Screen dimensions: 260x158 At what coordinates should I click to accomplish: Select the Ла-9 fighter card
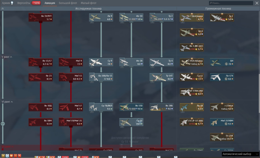pos(101,17)
